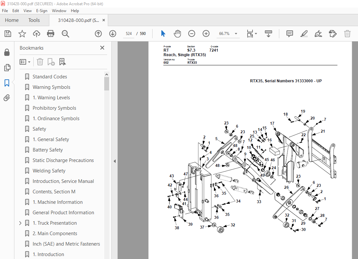The height and width of the screenshot is (259, 358).
Task: Zoom out with the minus icon
Action: pyautogui.click(x=191, y=34)
